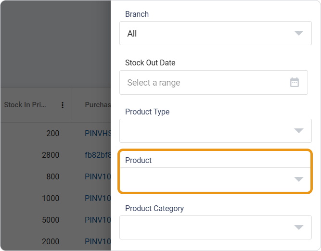Open the purchase link in the 5000 row
This screenshot has width=321, height=251.
pos(98,220)
